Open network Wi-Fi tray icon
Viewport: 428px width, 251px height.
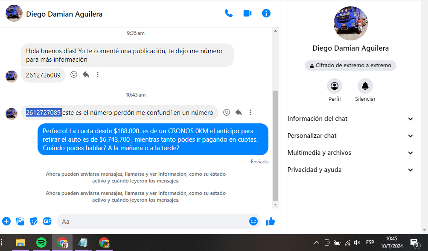(x=347, y=242)
